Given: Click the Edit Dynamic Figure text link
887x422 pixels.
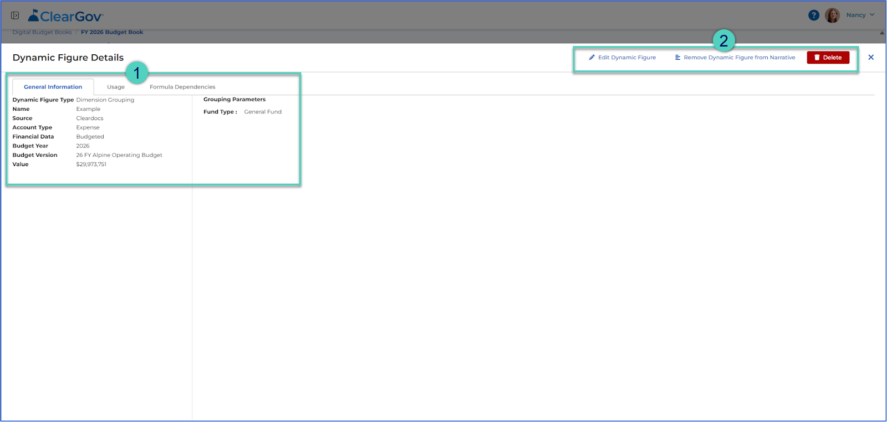Looking at the screenshot, I should 627,58.
